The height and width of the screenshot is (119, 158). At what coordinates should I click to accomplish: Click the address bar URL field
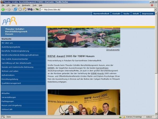[97, 10]
